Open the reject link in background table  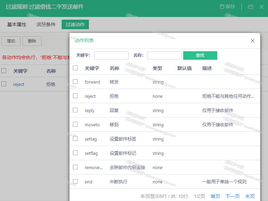(x=19, y=84)
